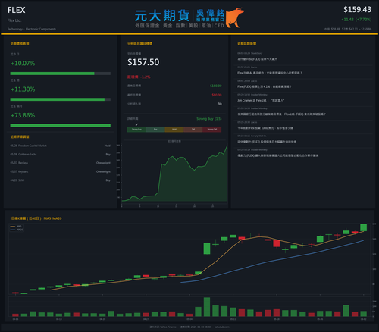Screen dimensions: 379x332
Task: Open the Jim Cramer on Flex Ltd. headline
Action: pos(261,100)
